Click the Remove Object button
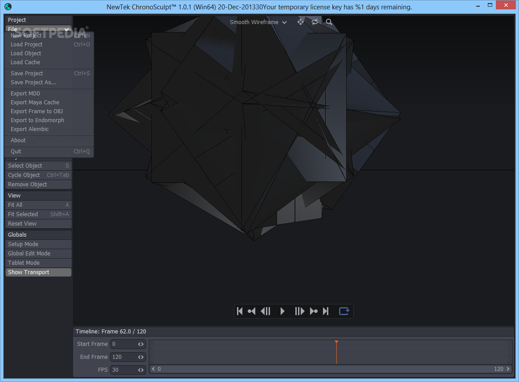This screenshot has height=382, width=519. [x=38, y=184]
